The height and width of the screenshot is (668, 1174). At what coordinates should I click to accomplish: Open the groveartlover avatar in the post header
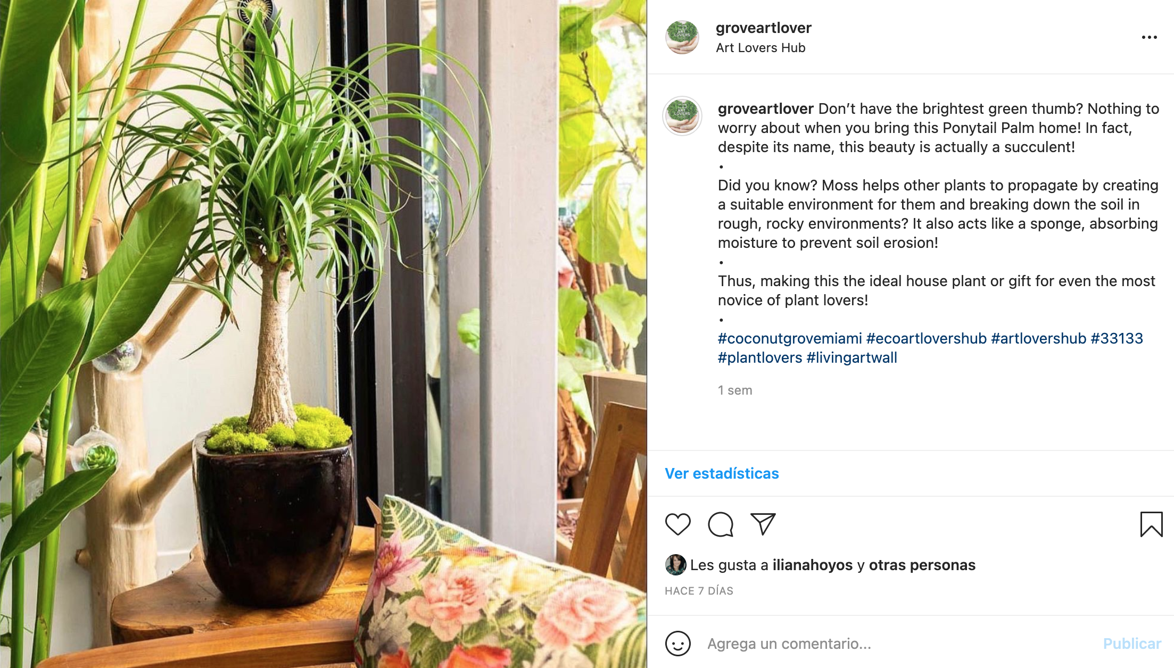(x=682, y=37)
